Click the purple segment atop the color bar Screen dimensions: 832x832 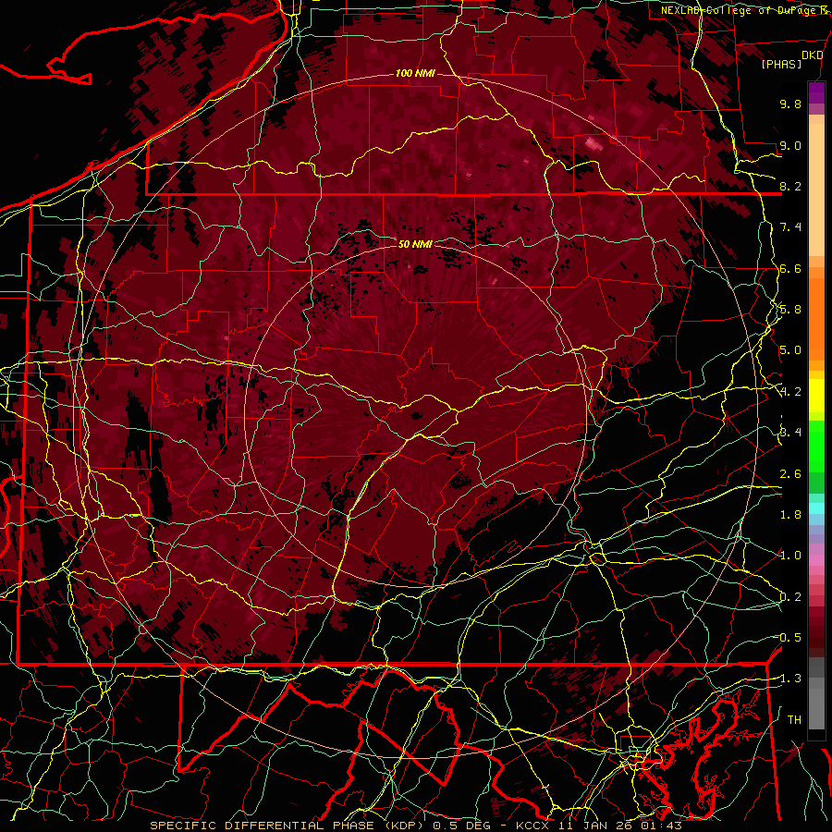tap(816, 92)
